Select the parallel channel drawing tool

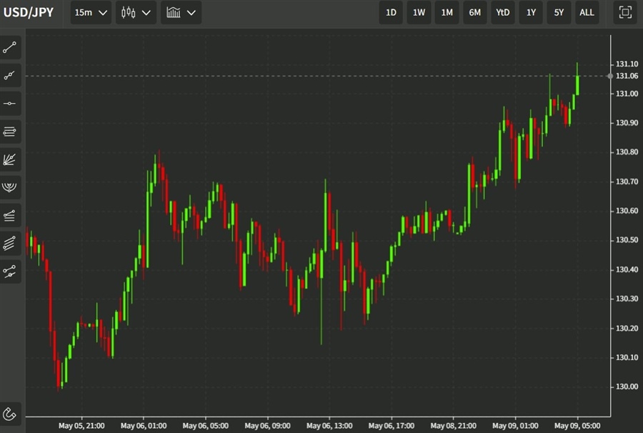coord(10,243)
